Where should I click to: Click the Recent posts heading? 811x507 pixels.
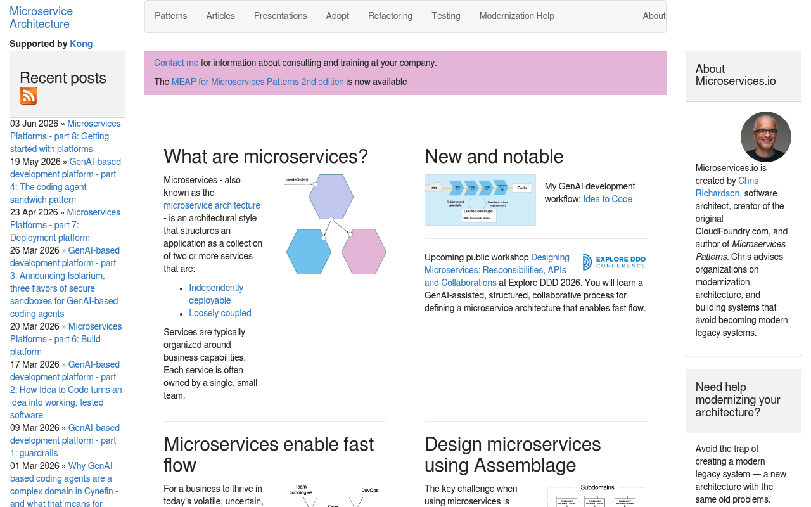[x=63, y=78]
